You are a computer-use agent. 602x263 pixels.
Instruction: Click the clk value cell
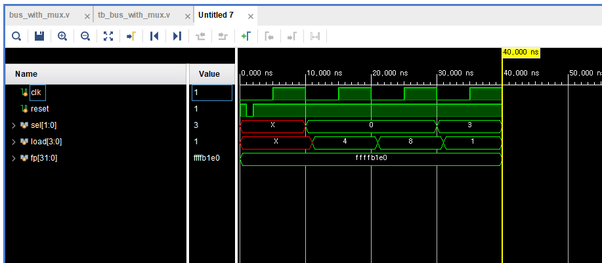212,92
